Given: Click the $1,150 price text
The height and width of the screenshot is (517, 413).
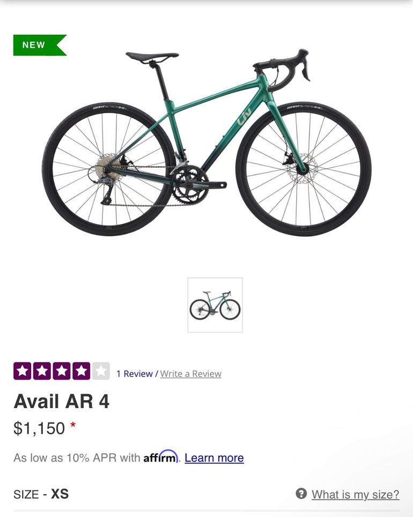Looking at the screenshot, I should click(39, 429).
